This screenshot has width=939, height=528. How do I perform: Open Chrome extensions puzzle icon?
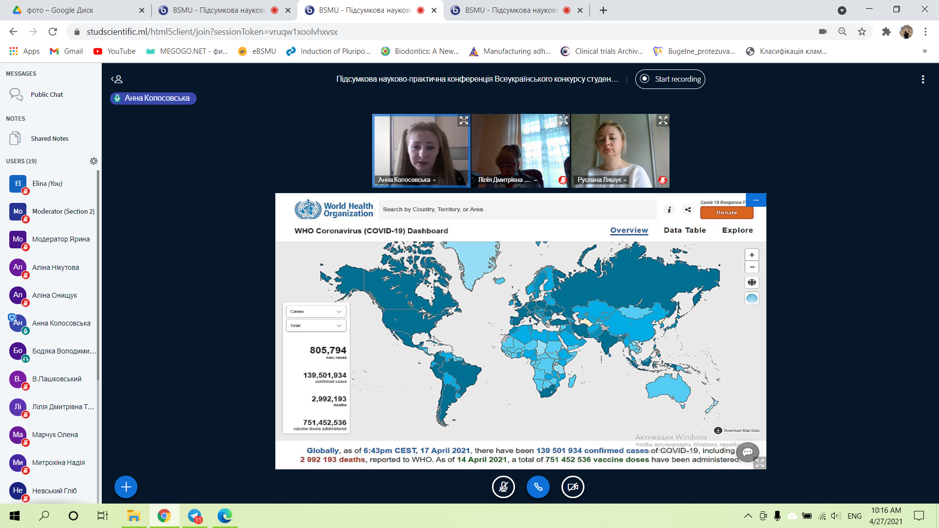point(886,32)
